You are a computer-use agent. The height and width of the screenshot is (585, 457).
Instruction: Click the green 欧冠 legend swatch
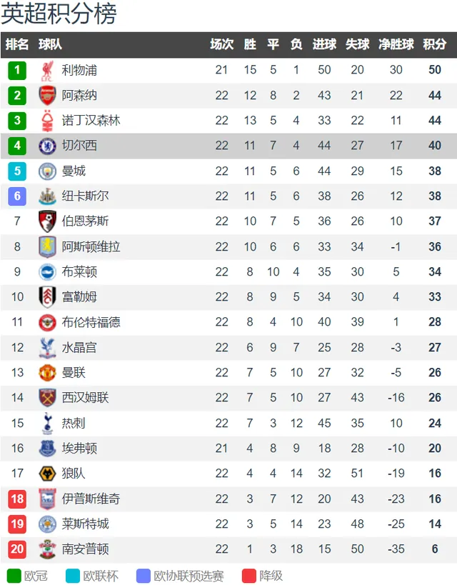tap(14, 576)
